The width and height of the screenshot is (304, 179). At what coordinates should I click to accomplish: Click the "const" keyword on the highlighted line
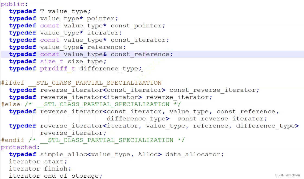pos(50,54)
